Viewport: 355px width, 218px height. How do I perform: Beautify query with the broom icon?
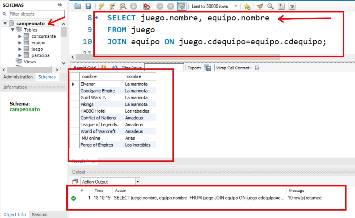pyautogui.click(x=260, y=6)
